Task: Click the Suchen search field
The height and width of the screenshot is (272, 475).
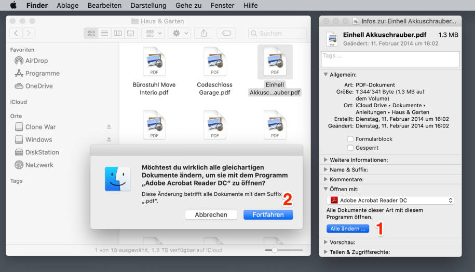Action: 277,33
